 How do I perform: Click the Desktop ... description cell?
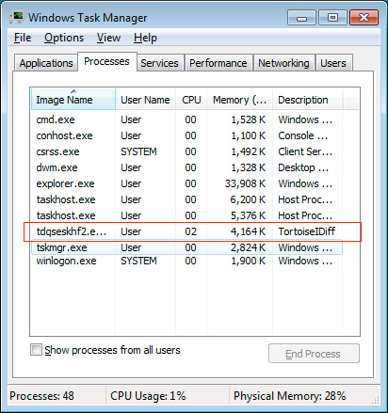[303, 167]
